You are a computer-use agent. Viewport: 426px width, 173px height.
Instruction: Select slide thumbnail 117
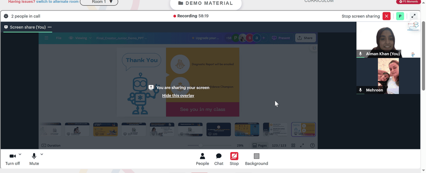tap(134, 129)
